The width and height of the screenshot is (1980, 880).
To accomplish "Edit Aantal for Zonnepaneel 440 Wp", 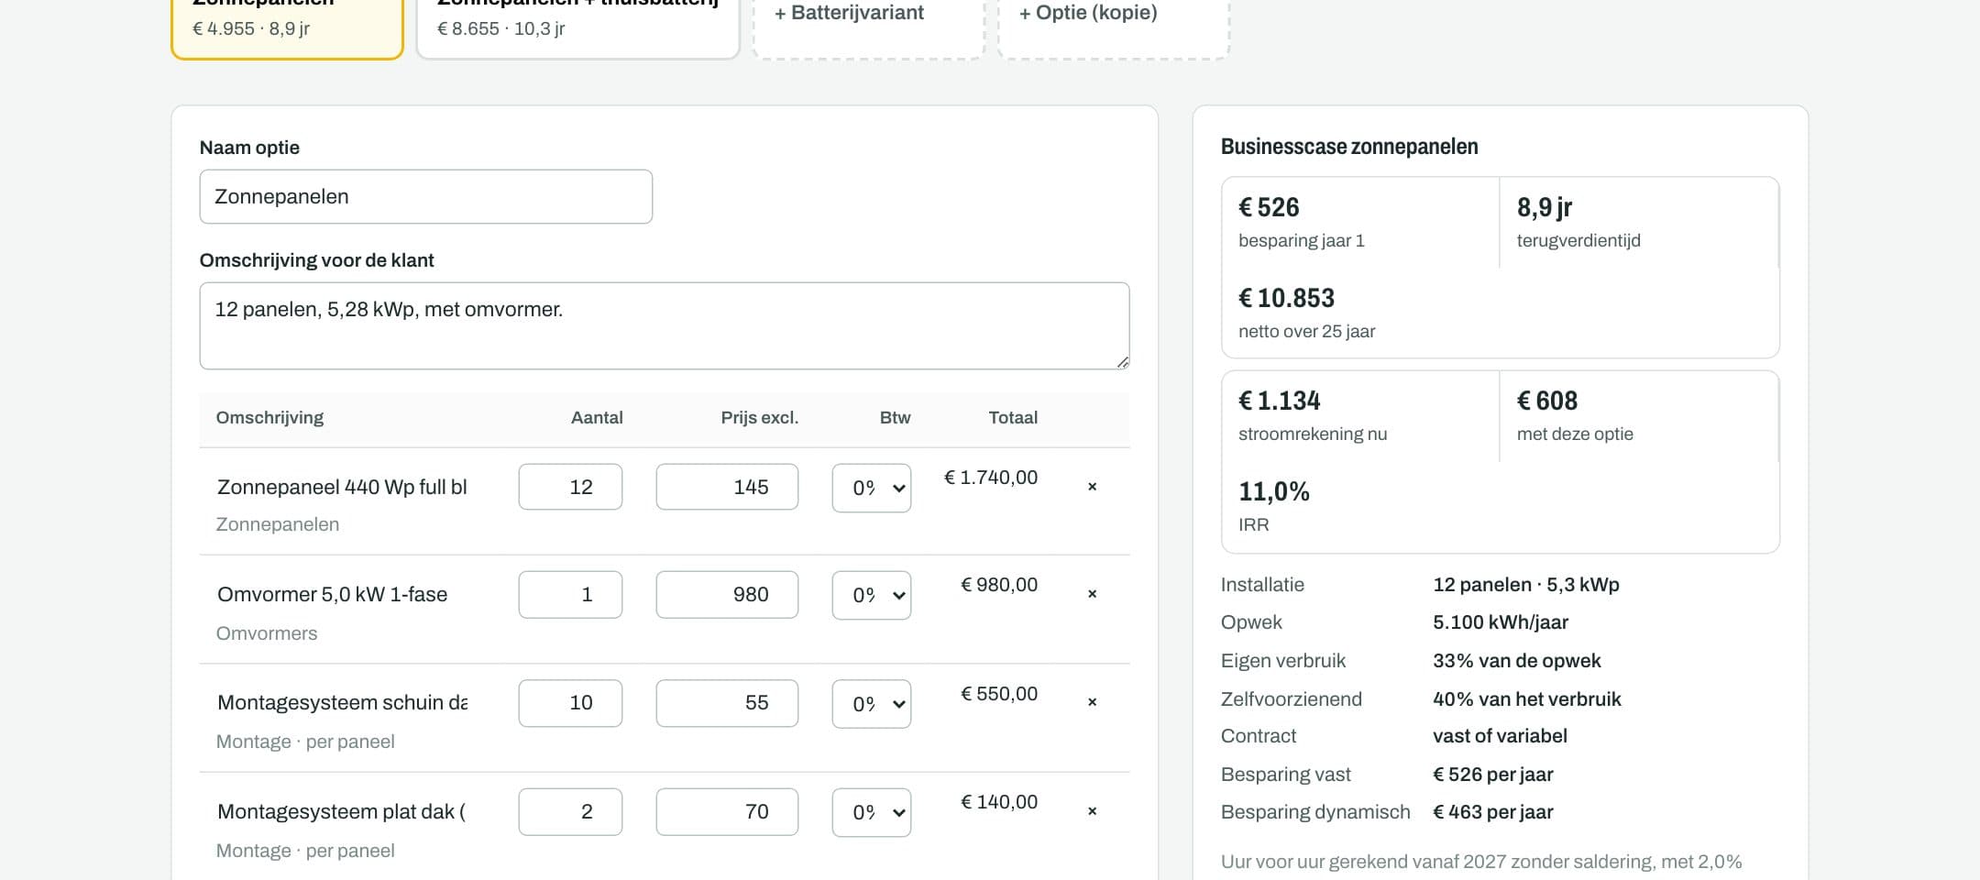I will click(570, 487).
